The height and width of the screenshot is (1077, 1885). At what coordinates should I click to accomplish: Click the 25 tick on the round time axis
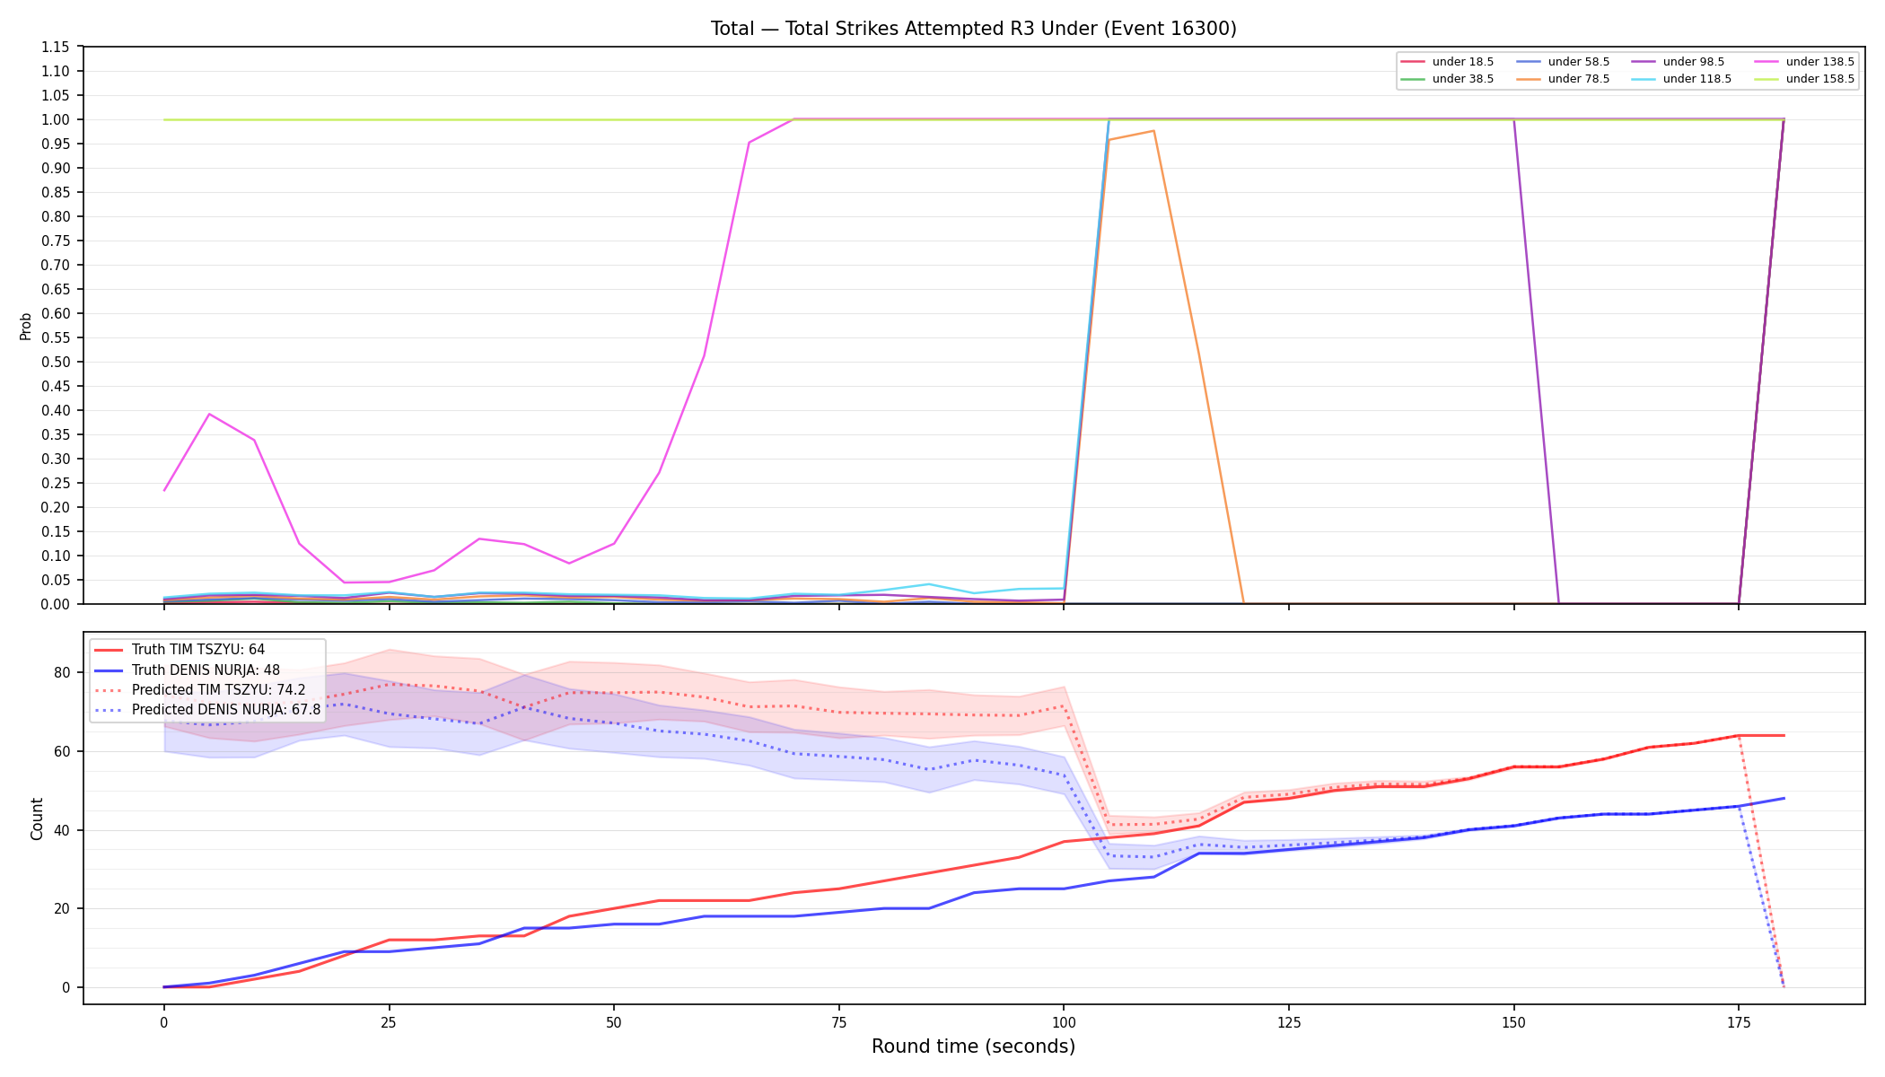click(x=389, y=1021)
